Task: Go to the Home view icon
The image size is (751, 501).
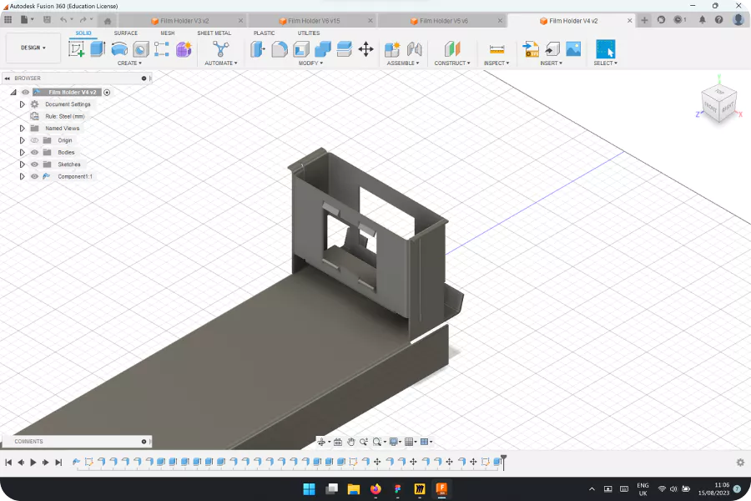Action: [x=108, y=21]
